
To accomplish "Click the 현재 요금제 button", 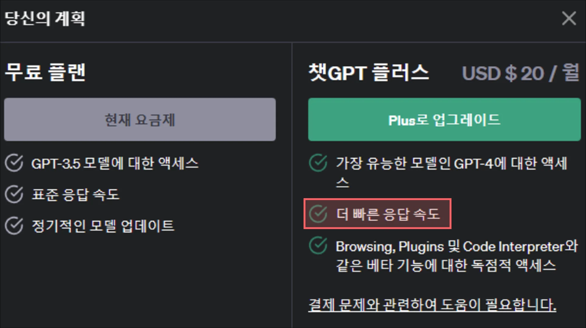I will coord(140,120).
